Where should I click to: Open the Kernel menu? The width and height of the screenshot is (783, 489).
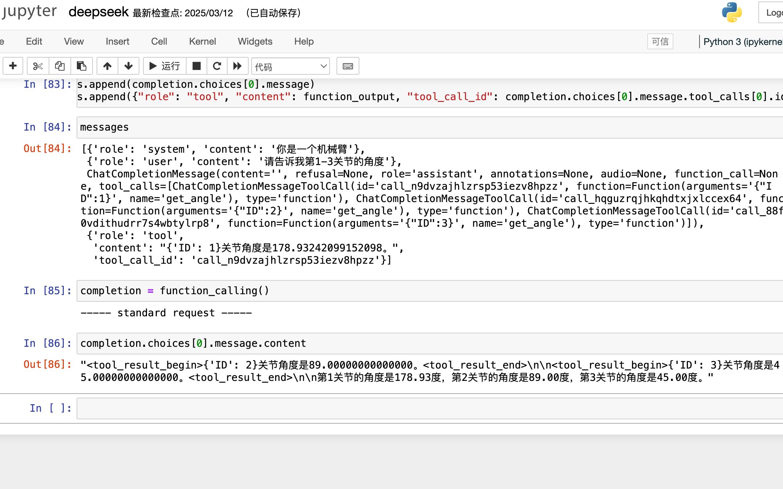[x=202, y=41]
